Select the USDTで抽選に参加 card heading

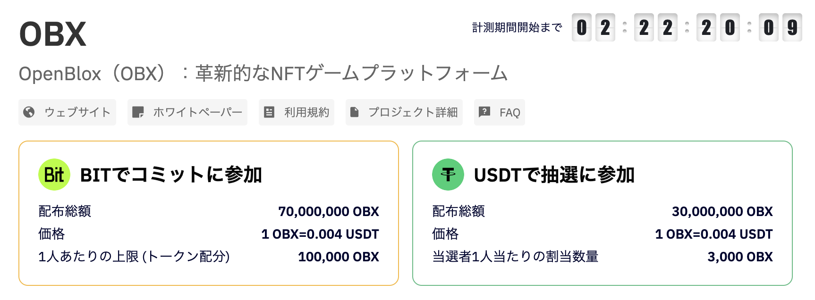(x=554, y=175)
